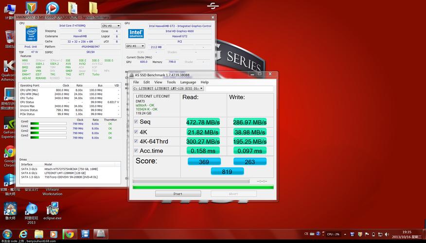This screenshot has height=243, width=426.
Task: Click the 263 write score button
Action: (250, 162)
